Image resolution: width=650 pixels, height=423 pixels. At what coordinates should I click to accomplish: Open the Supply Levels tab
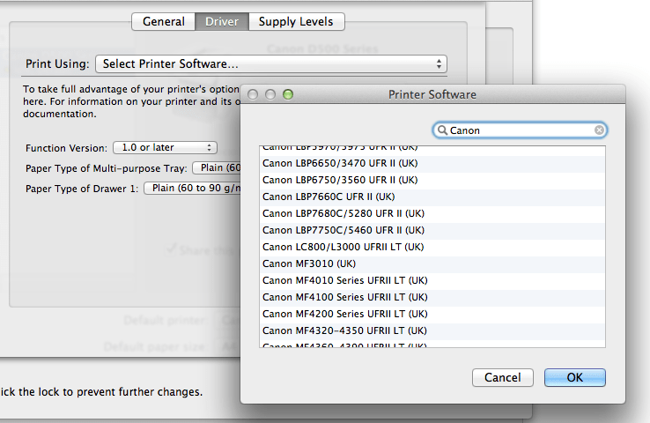[x=297, y=21]
